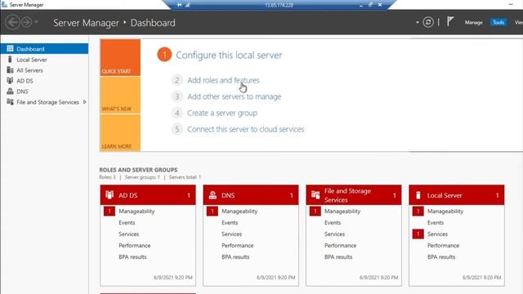Viewport: 523px width, 294px height.
Task: Open the Manage menu
Action: 474,22
